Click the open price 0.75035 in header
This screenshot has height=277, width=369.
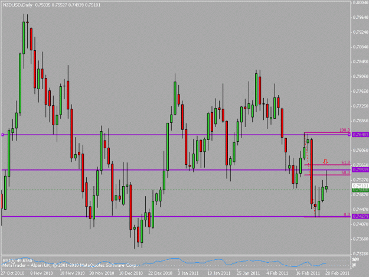tap(43, 5)
